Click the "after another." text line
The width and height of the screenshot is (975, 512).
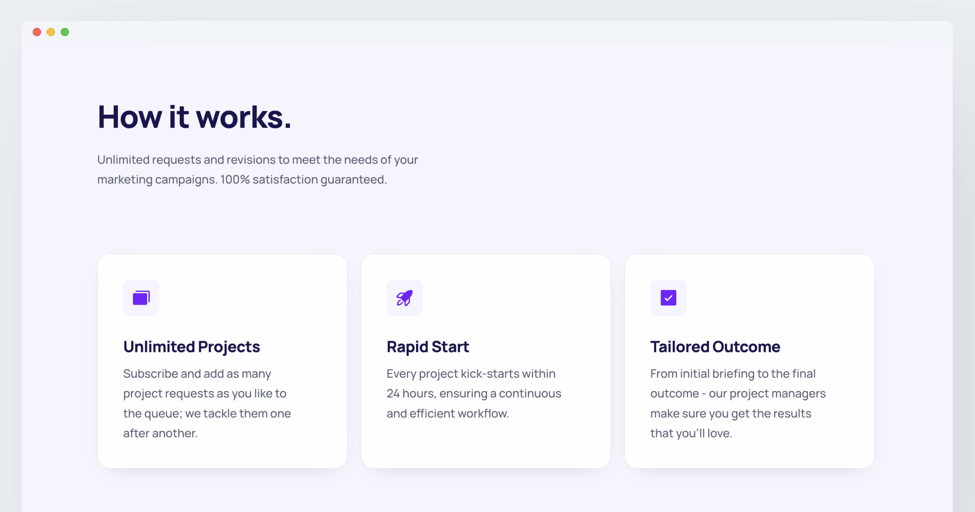point(161,433)
